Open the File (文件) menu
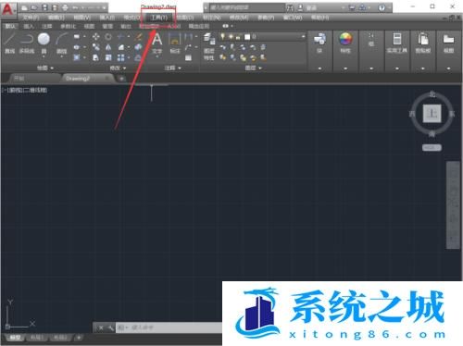Screen dimensions: 463x346 (x=31, y=18)
